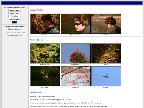Open the 'Are you serious?' sunglasses photo
The height and width of the screenshot is (108, 144).
click(x=76, y=24)
